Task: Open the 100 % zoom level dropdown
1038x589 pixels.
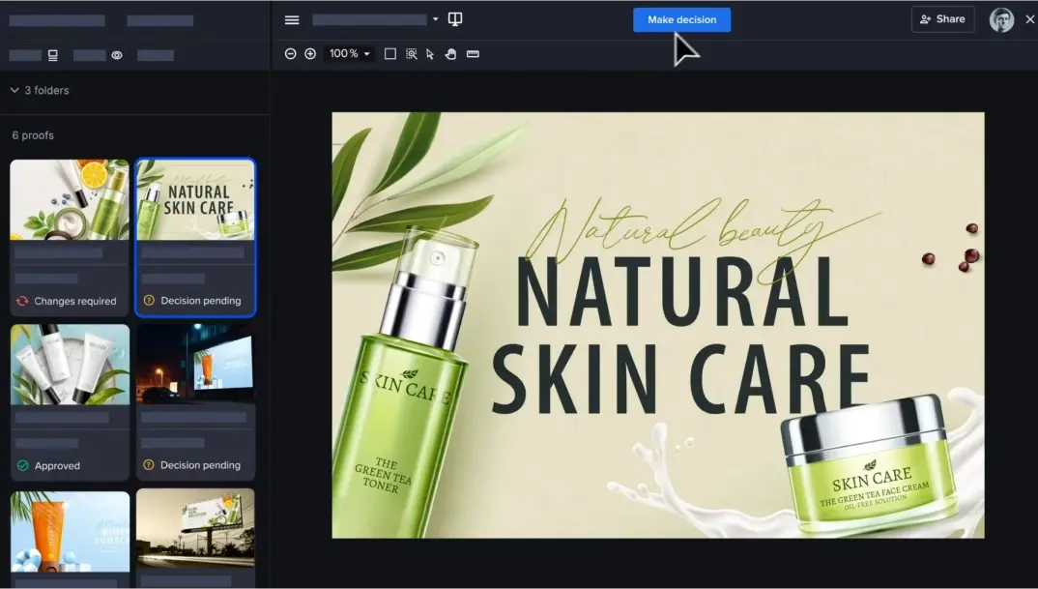Action: 350,54
